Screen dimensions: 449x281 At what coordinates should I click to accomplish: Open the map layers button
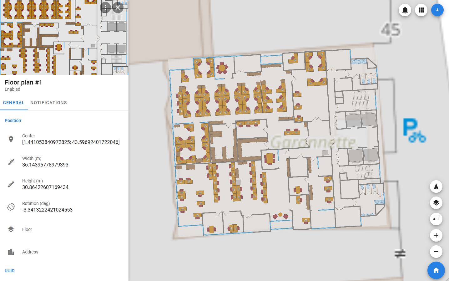pyautogui.click(x=436, y=203)
